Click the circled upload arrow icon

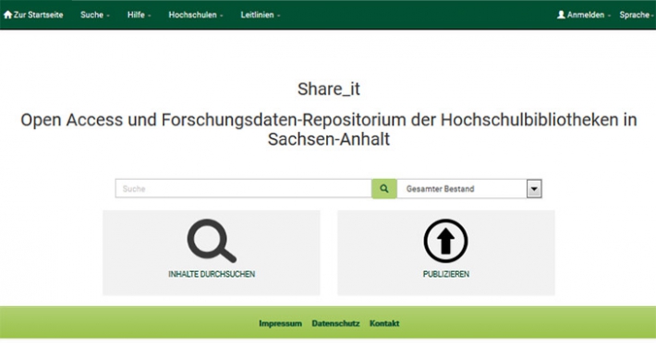445,241
